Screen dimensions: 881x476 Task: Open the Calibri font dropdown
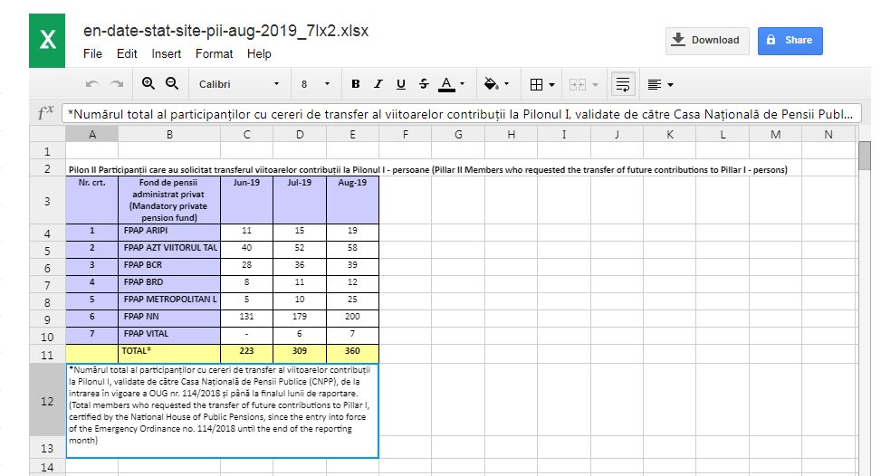pos(239,84)
